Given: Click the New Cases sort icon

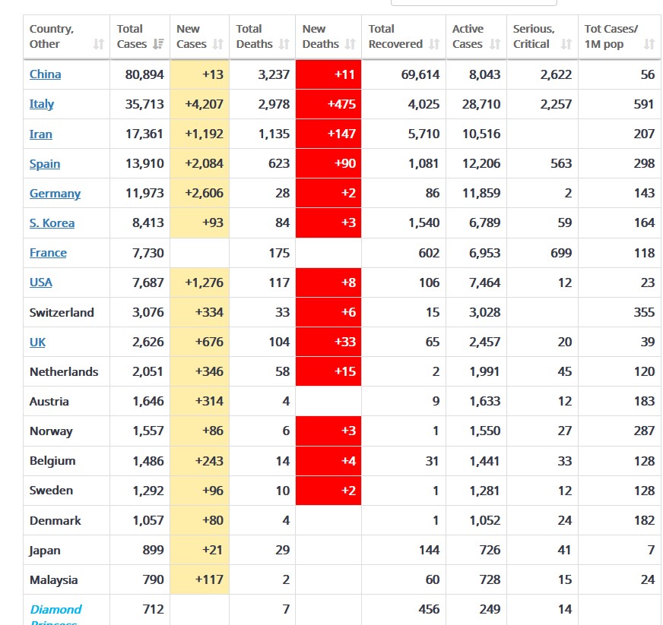Looking at the screenshot, I should tap(218, 45).
